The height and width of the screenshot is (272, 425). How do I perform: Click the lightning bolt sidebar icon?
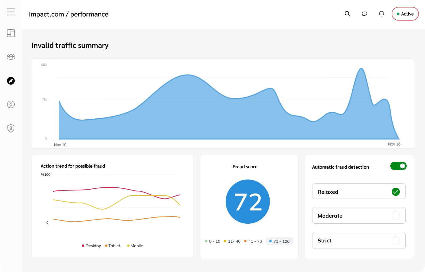click(11, 104)
